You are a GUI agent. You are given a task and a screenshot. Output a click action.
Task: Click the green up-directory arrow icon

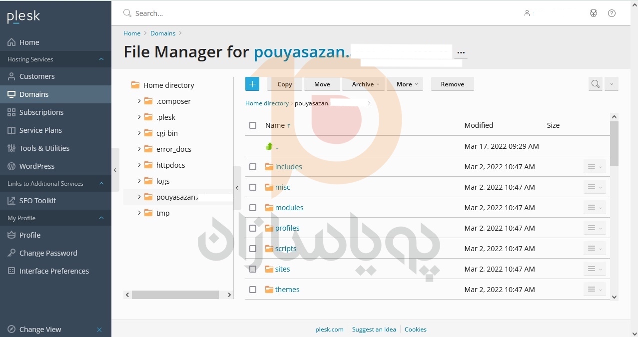point(269,146)
